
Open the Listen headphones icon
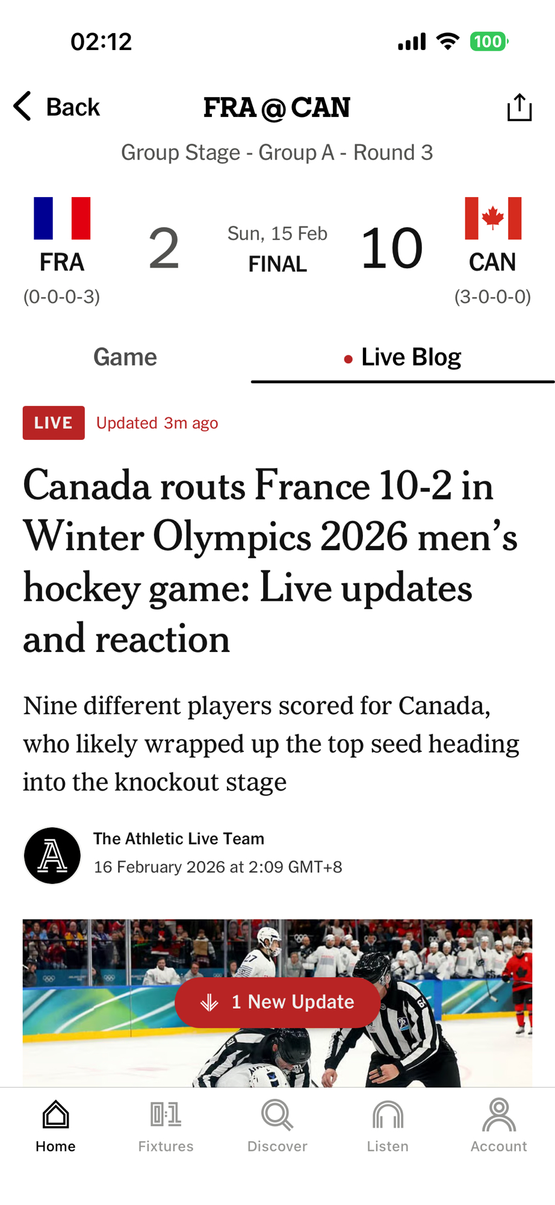click(x=388, y=1115)
